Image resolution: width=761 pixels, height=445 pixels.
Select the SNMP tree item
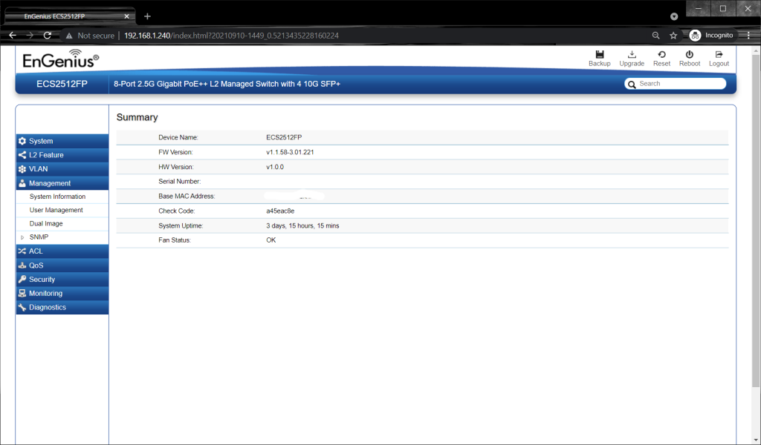coord(39,237)
